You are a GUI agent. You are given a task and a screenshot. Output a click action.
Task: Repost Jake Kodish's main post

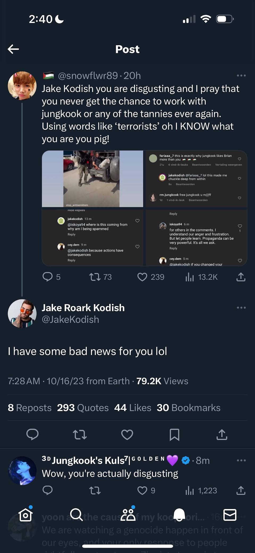tap(80, 434)
